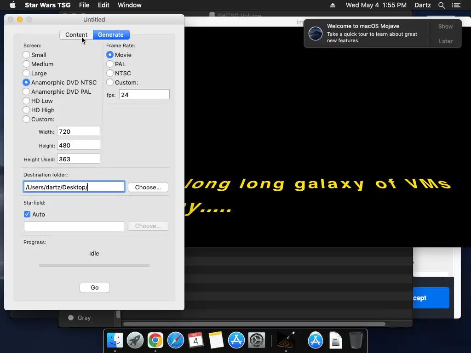The image size is (471, 353).
Task: Click the empty Starfield path field
Action: coord(74,226)
